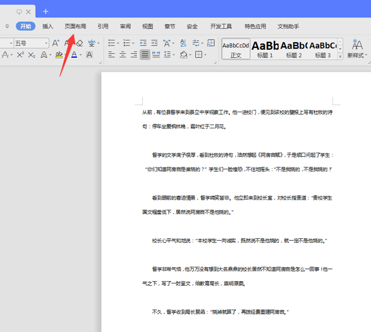371x332 pixels.
Task: Click the Chinese layout icon
Action: click(166, 43)
